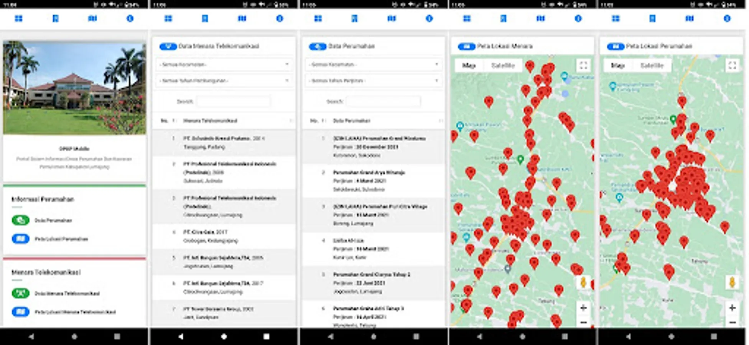Open the Data Menara Telekomunikasi link on the home screen
749x345 pixels.
point(67,294)
